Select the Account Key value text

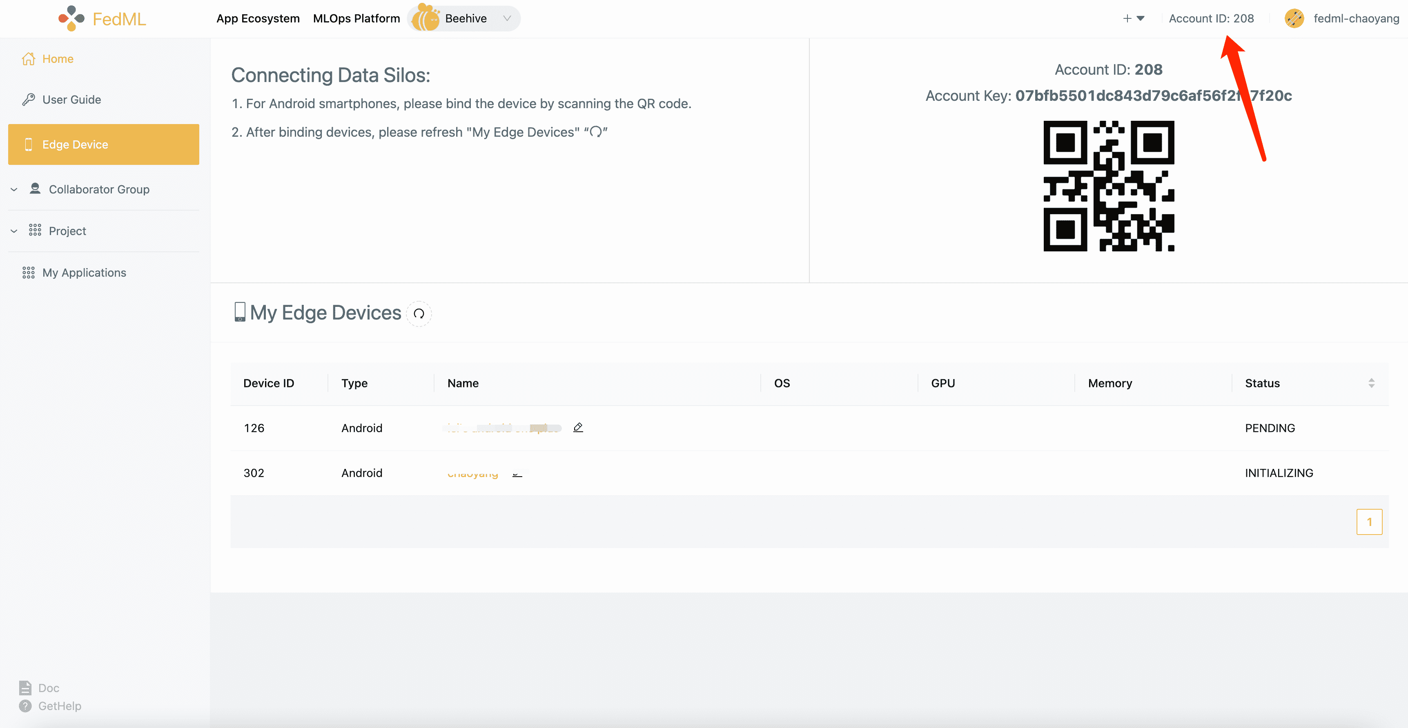click(x=1153, y=95)
